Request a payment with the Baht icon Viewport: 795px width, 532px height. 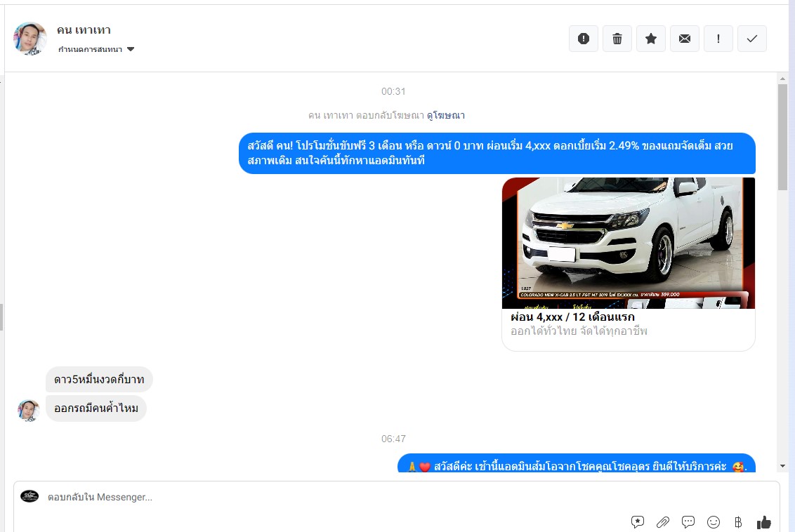click(x=738, y=521)
